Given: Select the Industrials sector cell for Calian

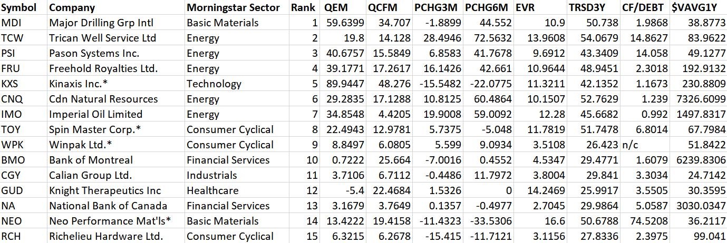Looking at the screenshot, I should point(212,175).
